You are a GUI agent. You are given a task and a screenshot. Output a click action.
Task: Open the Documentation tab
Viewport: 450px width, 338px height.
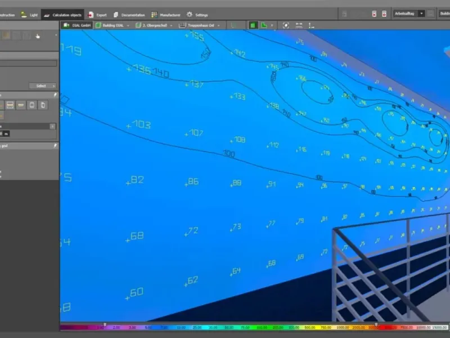coord(129,15)
